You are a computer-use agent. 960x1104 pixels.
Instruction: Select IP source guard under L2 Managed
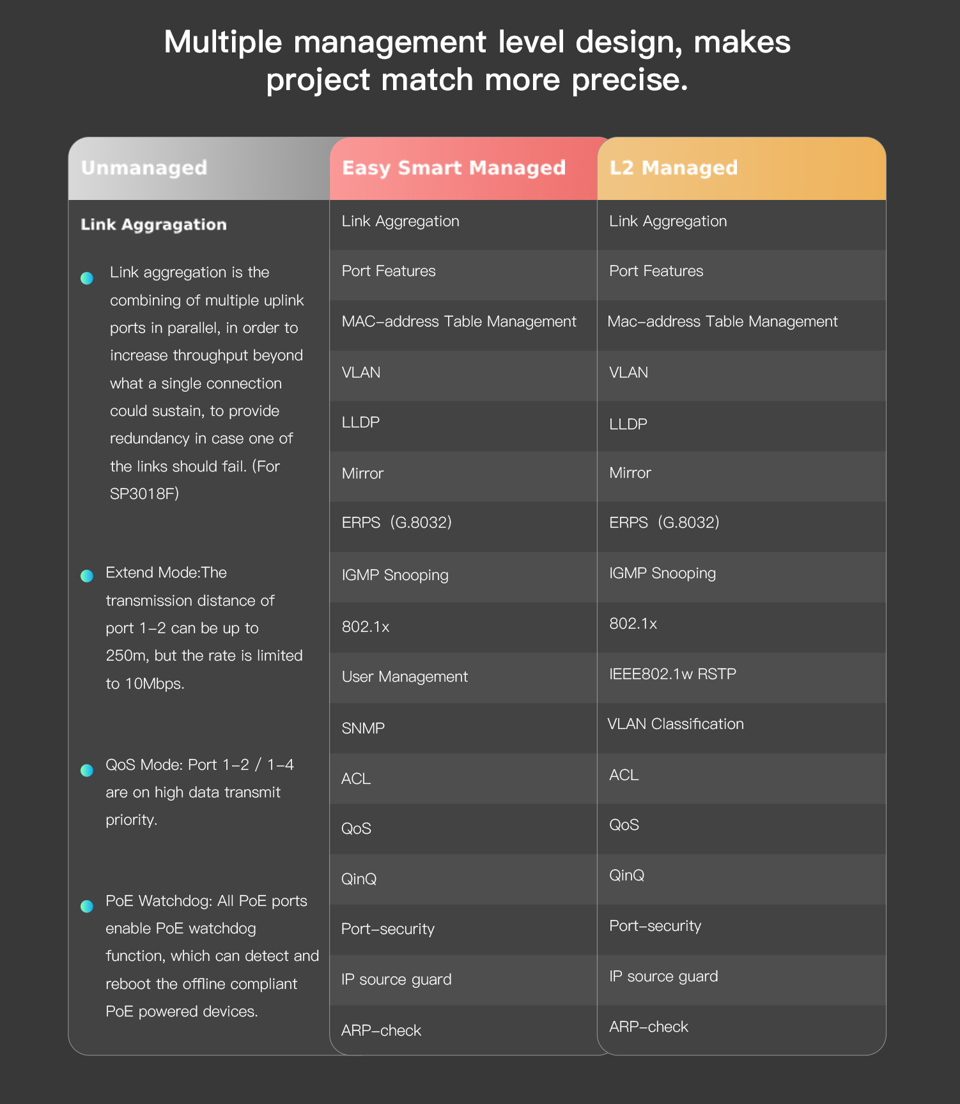pyautogui.click(x=663, y=976)
